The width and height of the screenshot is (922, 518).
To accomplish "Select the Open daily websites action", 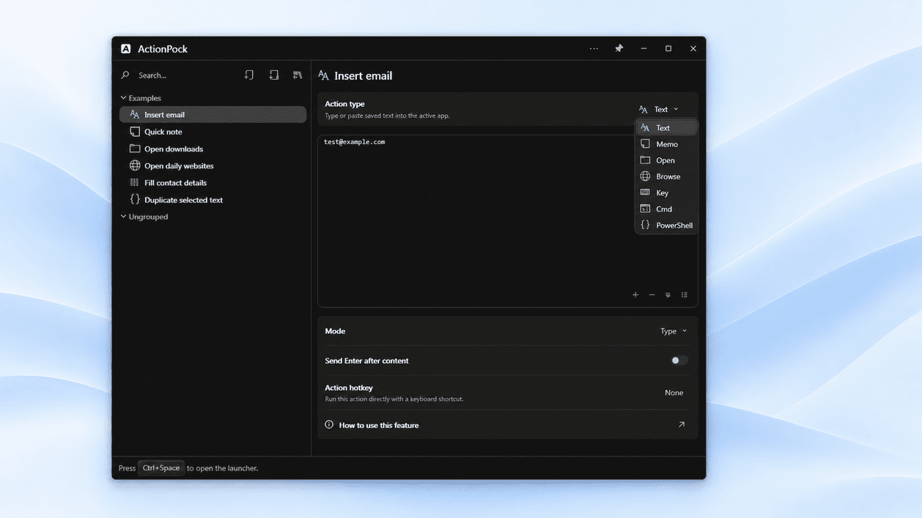I will click(x=213, y=166).
